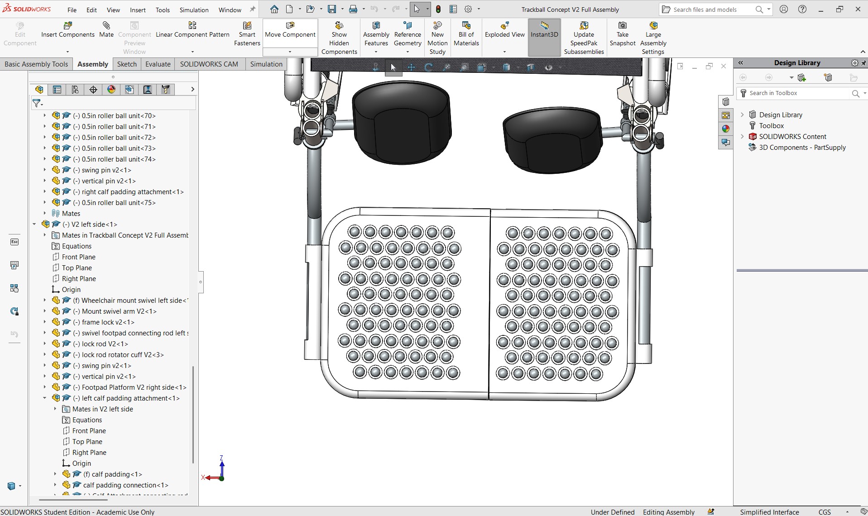Open Bill of Materials tool

pyautogui.click(x=466, y=34)
